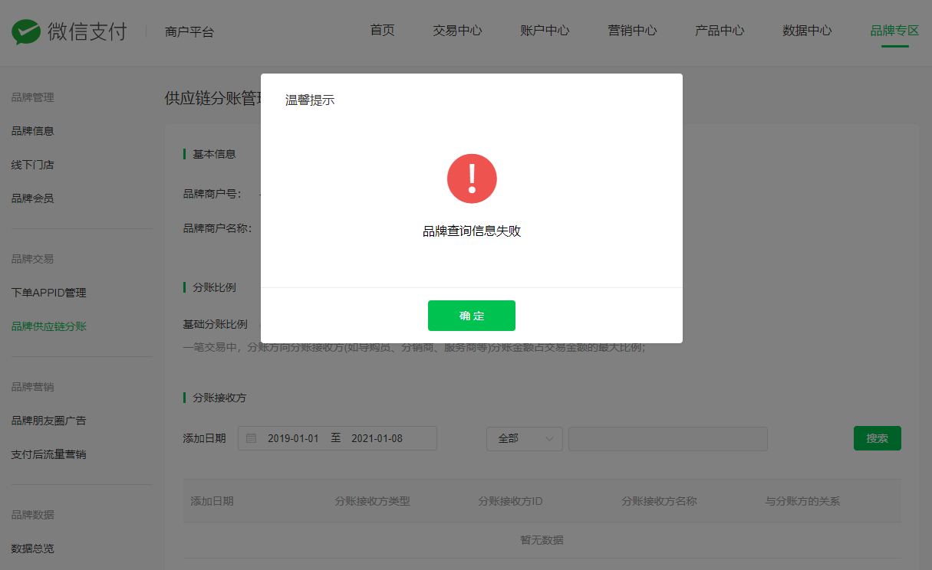The width and height of the screenshot is (932, 570).
Task: Click the 品牌查询信息失败 error message
Action: 472,231
